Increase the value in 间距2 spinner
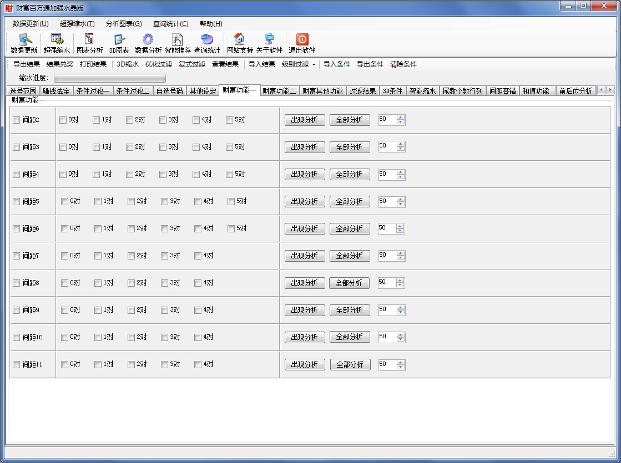Viewport: 621px width, 463px height. [401, 118]
